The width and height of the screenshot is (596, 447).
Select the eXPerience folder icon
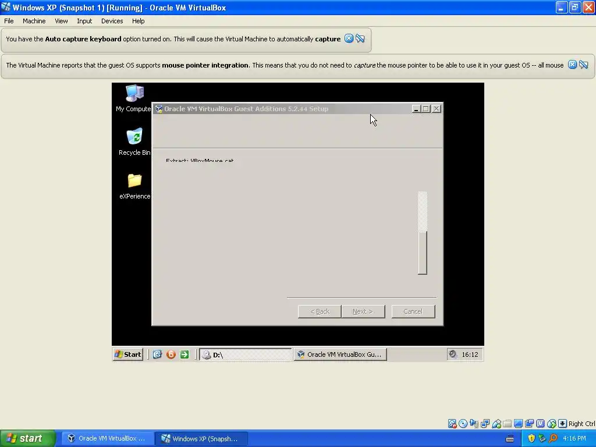[x=134, y=186]
